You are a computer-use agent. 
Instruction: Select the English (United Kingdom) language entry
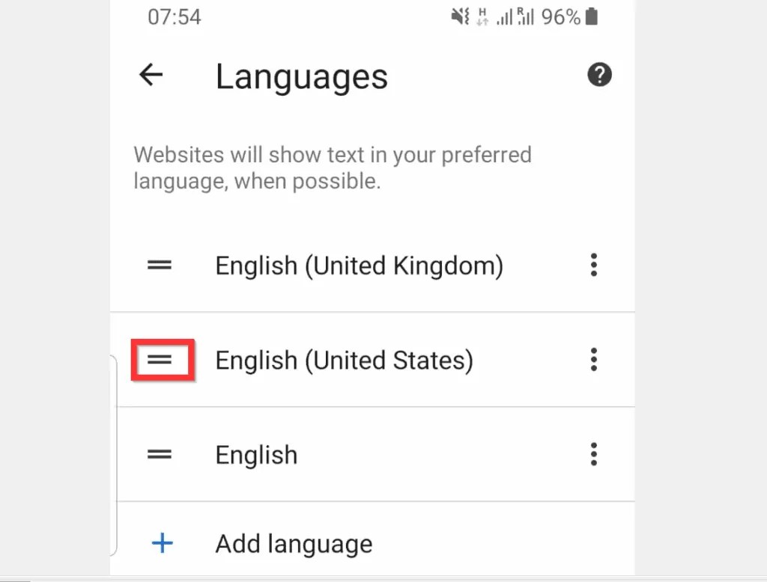[358, 266]
